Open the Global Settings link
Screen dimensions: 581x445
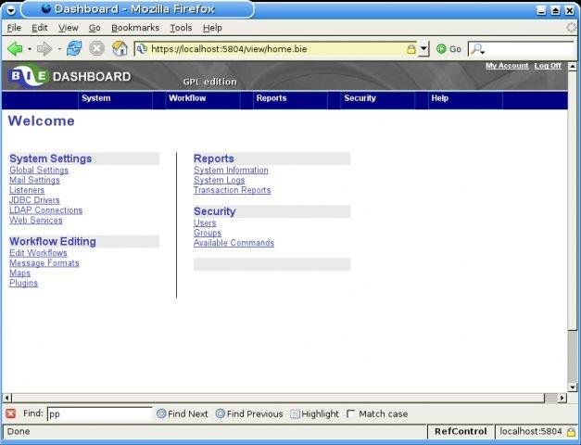point(39,171)
